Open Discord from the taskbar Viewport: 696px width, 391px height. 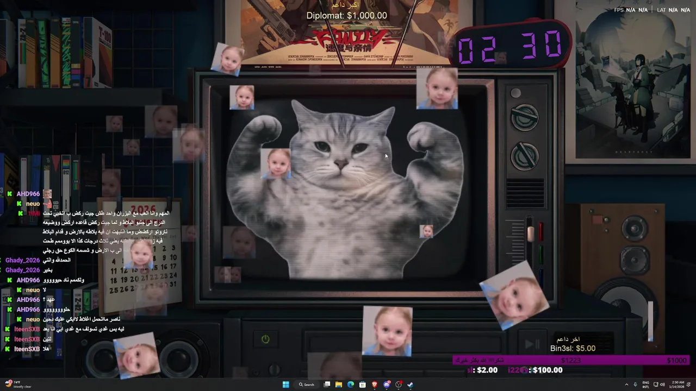387,384
